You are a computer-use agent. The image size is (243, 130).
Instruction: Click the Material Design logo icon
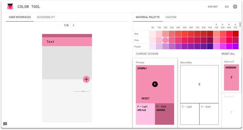[x=235, y=7]
